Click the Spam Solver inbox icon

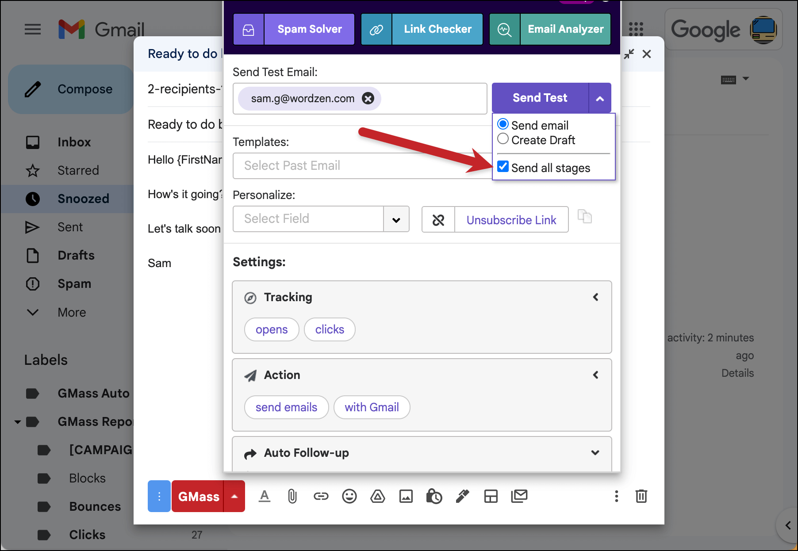tap(249, 29)
